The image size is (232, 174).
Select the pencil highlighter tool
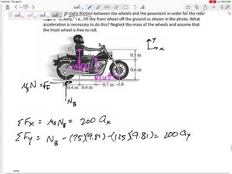[98, 7]
